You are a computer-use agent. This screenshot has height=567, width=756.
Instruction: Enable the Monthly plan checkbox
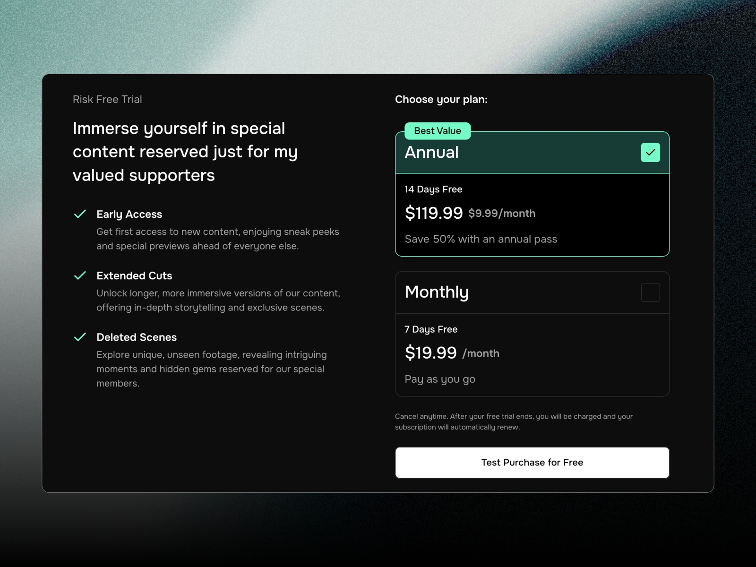coord(650,292)
